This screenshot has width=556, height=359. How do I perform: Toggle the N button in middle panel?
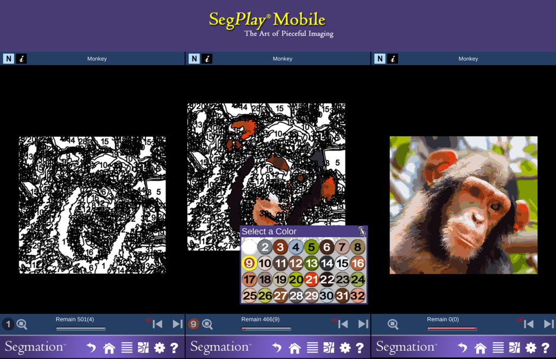pyautogui.click(x=194, y=59)
